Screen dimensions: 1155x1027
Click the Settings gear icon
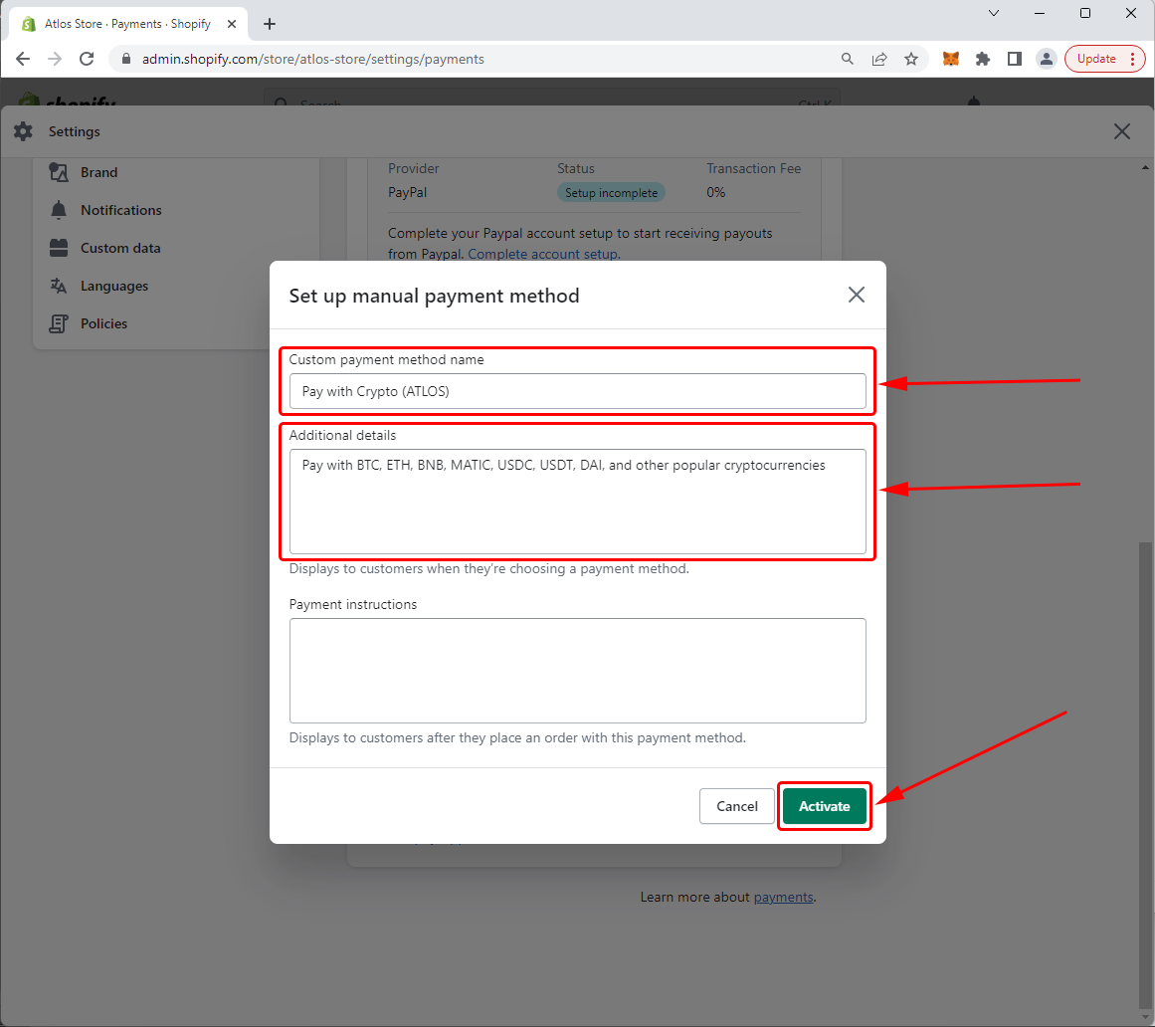pos(23,131)
